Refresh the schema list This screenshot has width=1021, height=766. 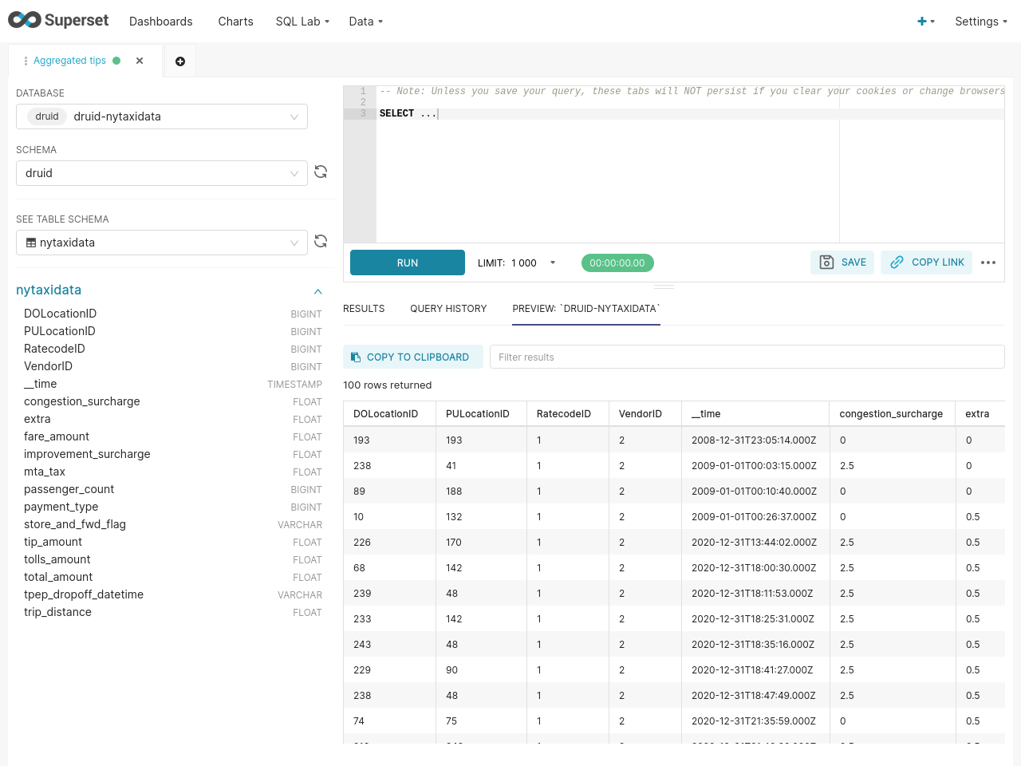321,172
